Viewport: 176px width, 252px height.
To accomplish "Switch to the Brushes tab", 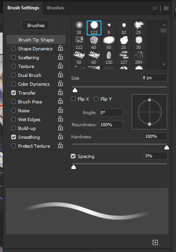I will point(55,8).
